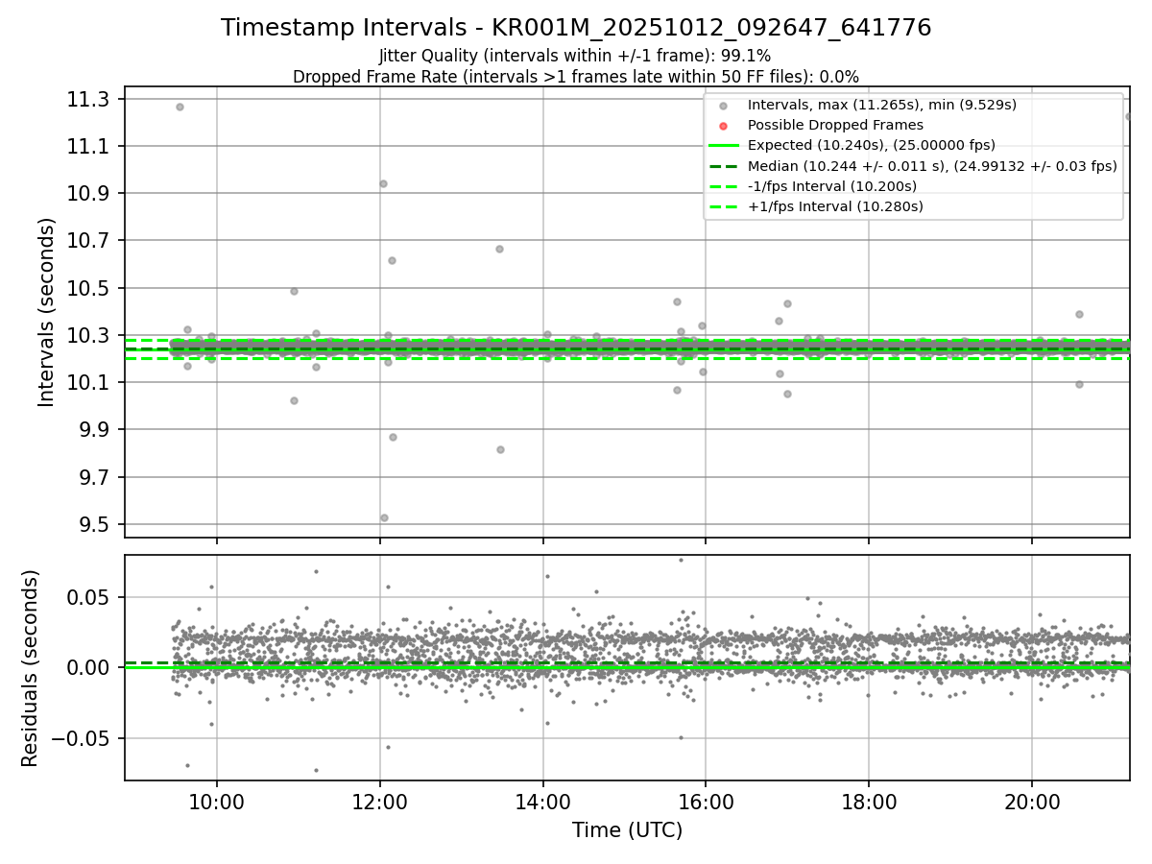Click the red dot marker for Possible Dropped Frames
The height and width of the screenshot is (864, 1152).
[724, 126]
